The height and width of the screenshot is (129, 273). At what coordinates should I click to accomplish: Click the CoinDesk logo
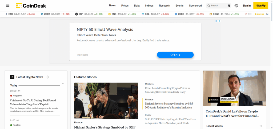[x=31, y=6]
